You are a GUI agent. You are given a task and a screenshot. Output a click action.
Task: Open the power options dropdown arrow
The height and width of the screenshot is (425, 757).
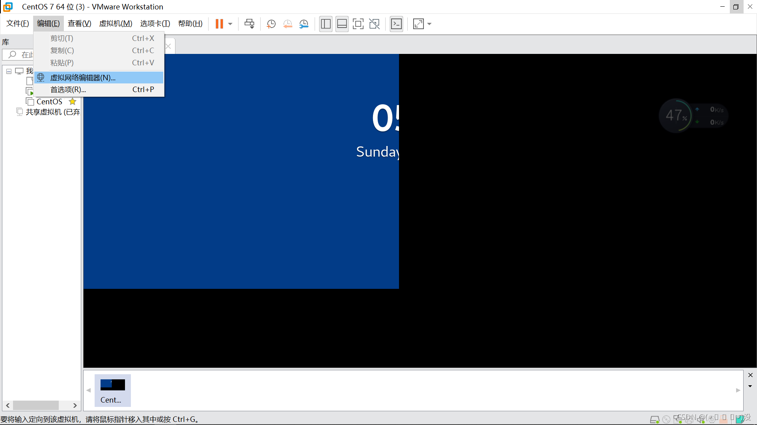tap(230, 24)
